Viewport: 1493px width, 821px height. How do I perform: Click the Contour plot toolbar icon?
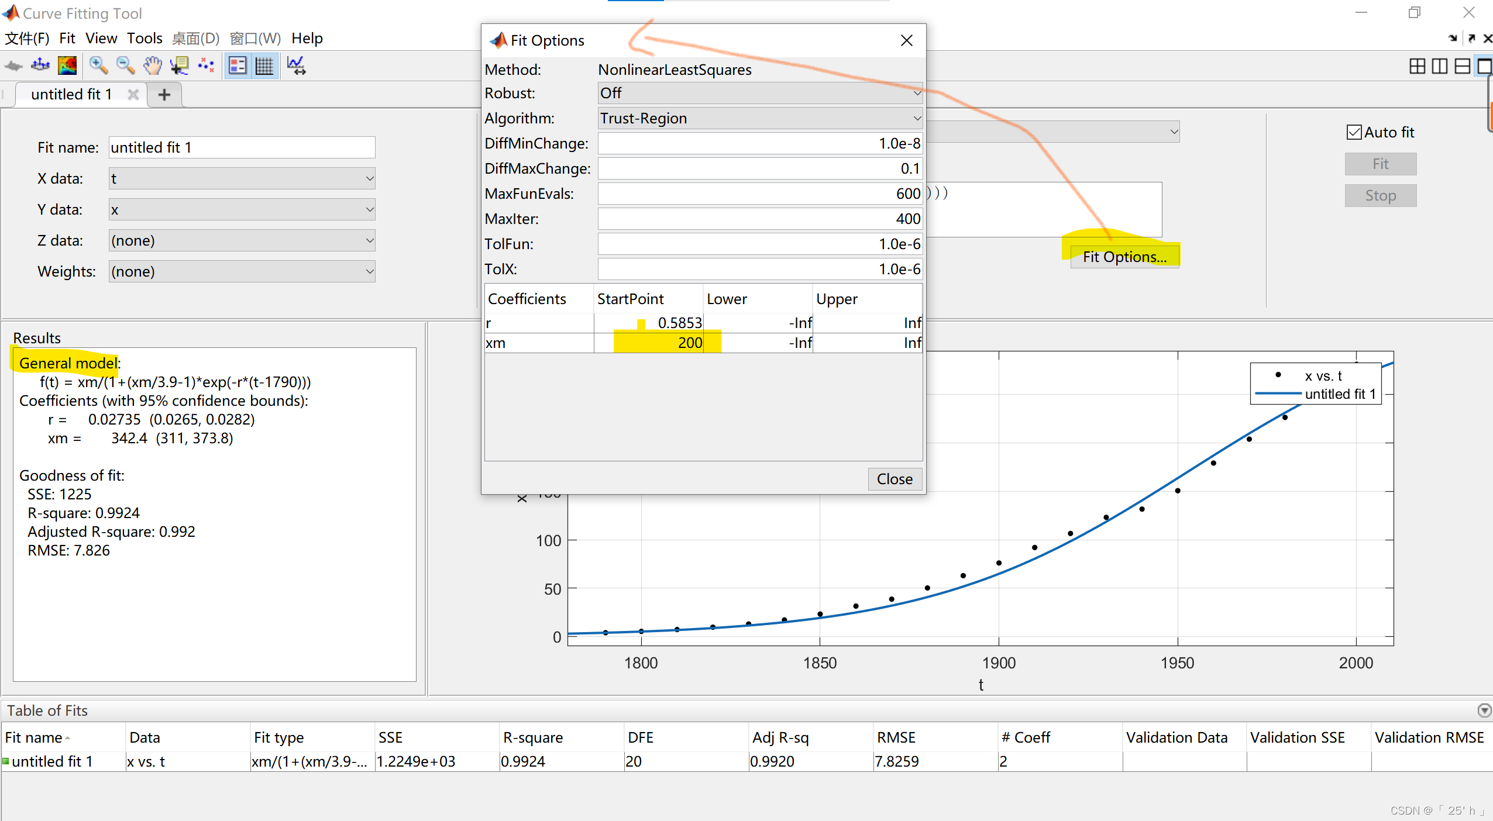tap(67, 65)
